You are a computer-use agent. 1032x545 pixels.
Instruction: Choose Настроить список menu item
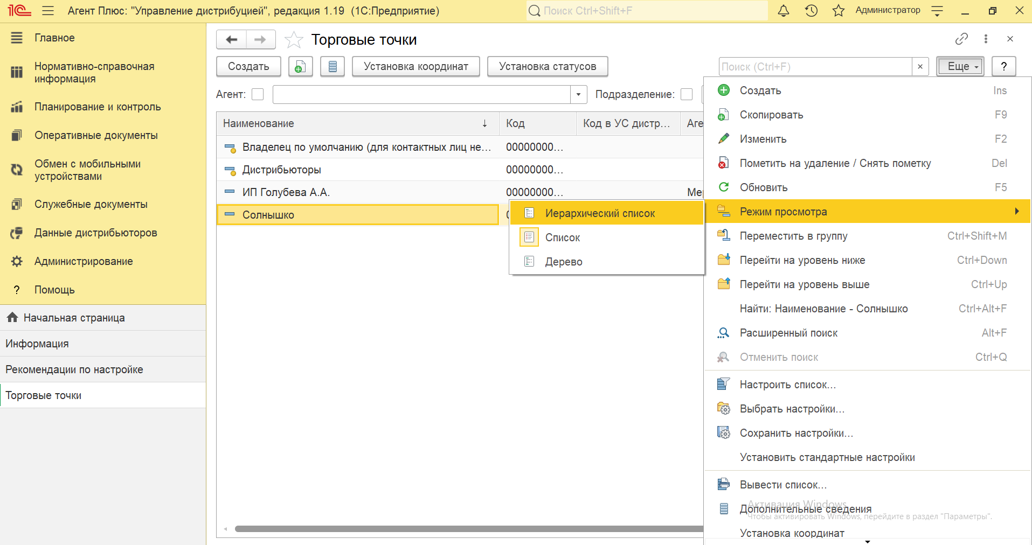[868, 385]
